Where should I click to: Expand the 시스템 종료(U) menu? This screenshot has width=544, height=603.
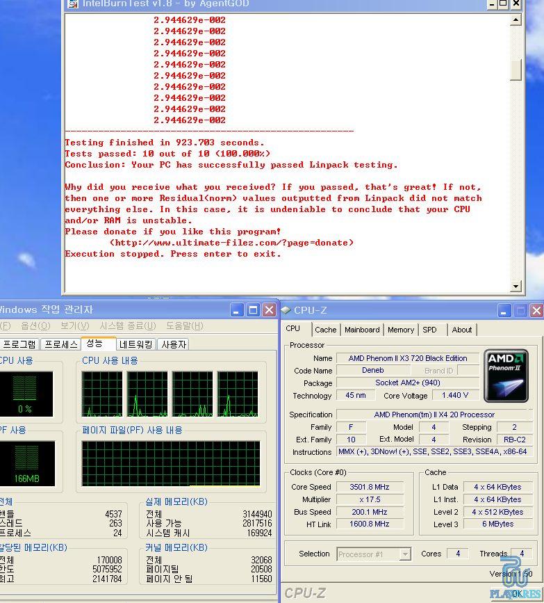coord(126,326)
